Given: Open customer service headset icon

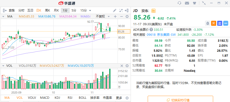Looking at the screenshot, I should click(x=179, y=3).
